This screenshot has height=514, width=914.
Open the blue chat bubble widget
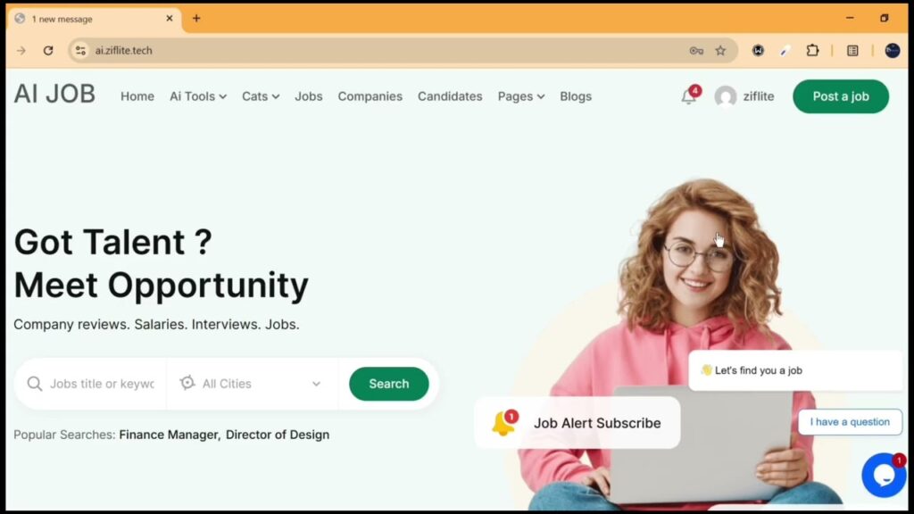[884, 475]
